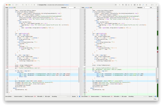Click the left path link pac.go@297

coord(12,7)
